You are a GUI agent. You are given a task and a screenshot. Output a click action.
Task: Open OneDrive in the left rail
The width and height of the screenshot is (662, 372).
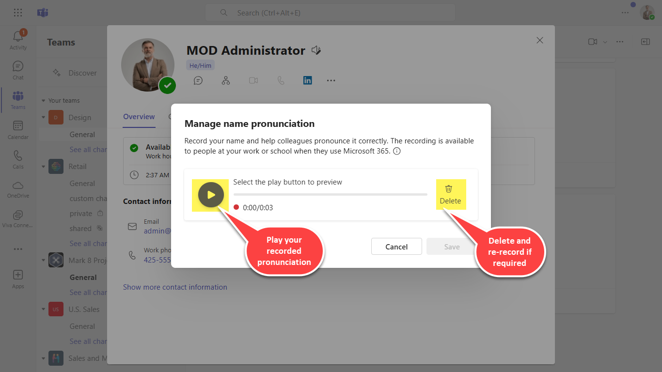point(18,189)
